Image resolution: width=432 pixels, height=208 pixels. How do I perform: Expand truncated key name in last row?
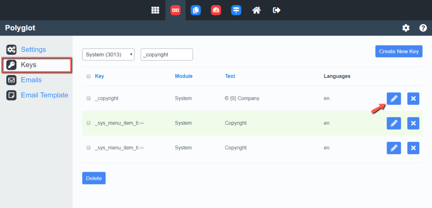pyautogui.click(x=142, y=148)
